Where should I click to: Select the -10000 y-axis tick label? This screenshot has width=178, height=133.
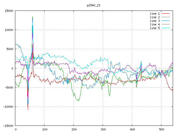point(8,107)
